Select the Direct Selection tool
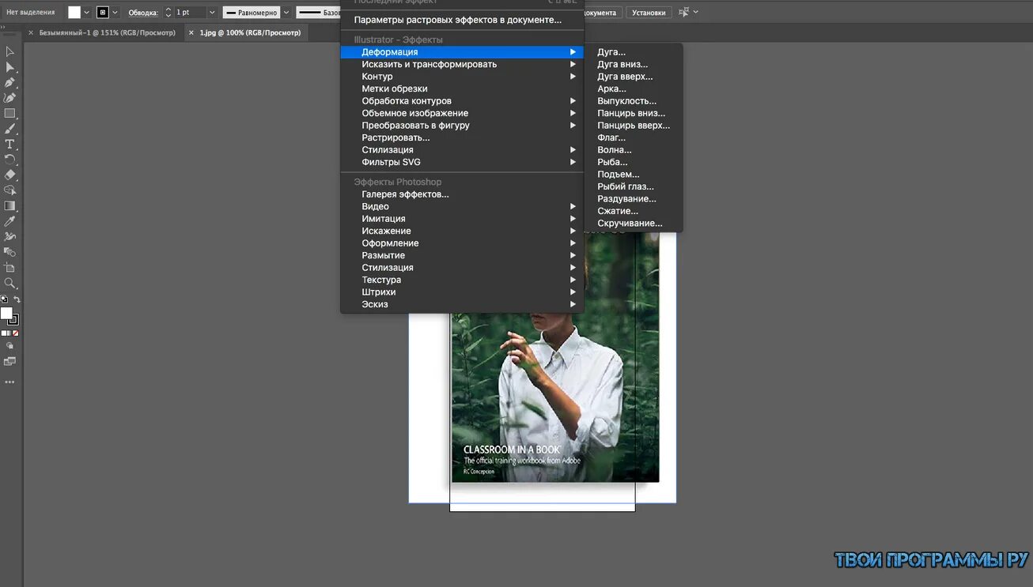The width and height of the screenshot is (1033, 587). point(9,67)
